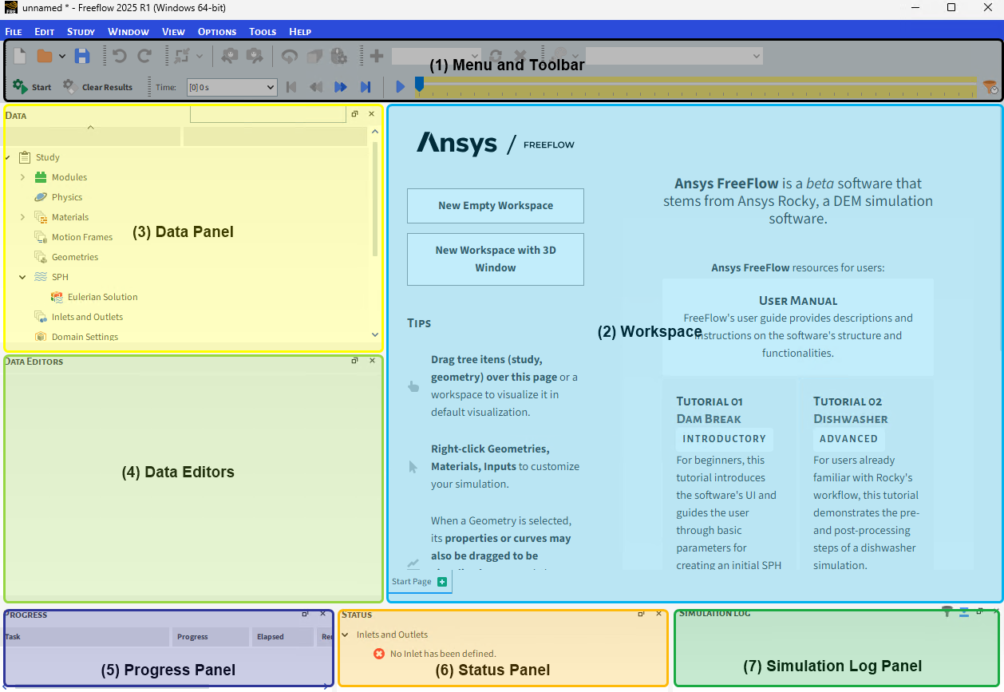Collapse the SPH tree node
The image size is (1004, 692).
[22, 277]
